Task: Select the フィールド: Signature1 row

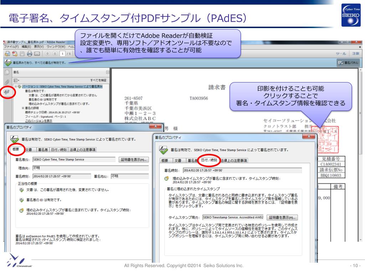Action: pyautogui.click(x=45, y=117)
